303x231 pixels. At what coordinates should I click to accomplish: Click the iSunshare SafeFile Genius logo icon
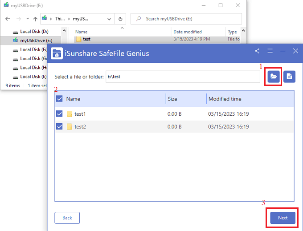[x=57, y=53]
